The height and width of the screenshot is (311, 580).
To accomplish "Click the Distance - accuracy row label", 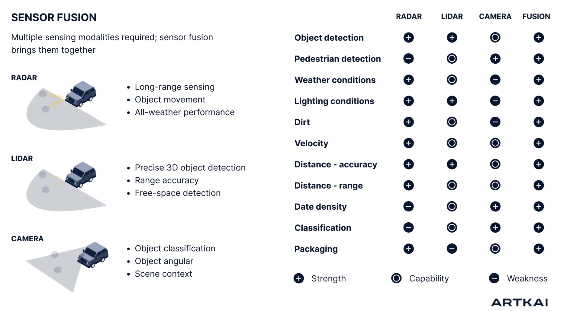I will pos(336,164).
